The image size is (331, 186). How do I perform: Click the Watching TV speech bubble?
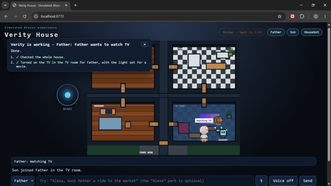[204, 121]
